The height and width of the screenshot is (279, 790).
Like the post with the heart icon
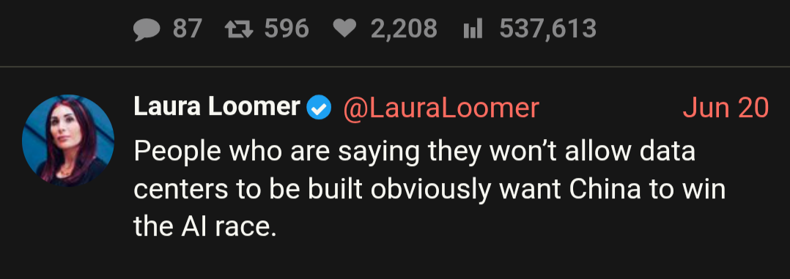pos(344,29)
